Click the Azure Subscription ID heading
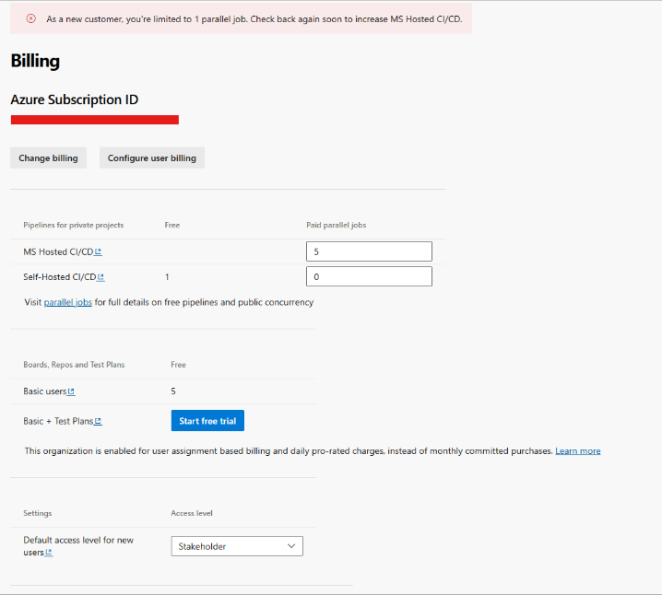This screenshot has height=595, width=662. [75, 99]
